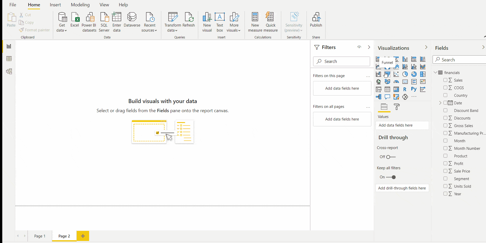The image size is (486, 243).
Task: Open Model view in left sidebar
Action: click(9, 71)
